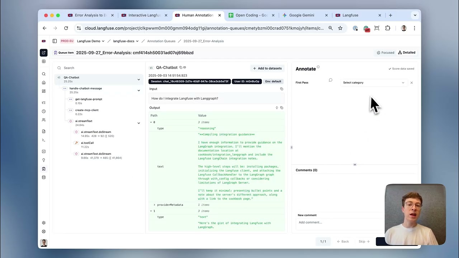Screen dimensions: 459x258
Task: Collapse handle-chatbot-message tree node
Action: (139, 90)
